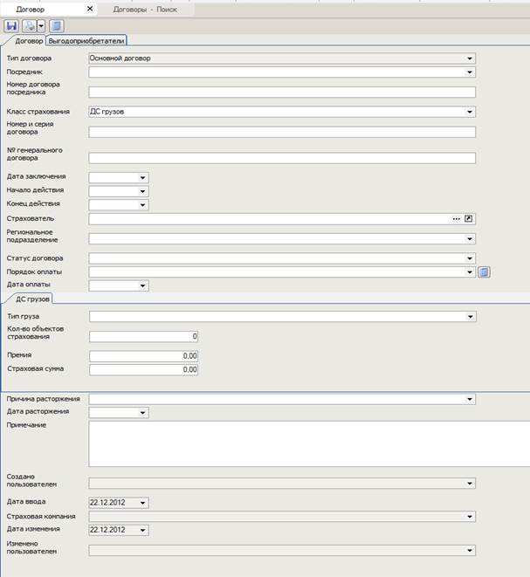Viewport: 530px width, 577px height.
Task: Open the arrow menu beside the Print icon
Action: (x=40, y=26)
